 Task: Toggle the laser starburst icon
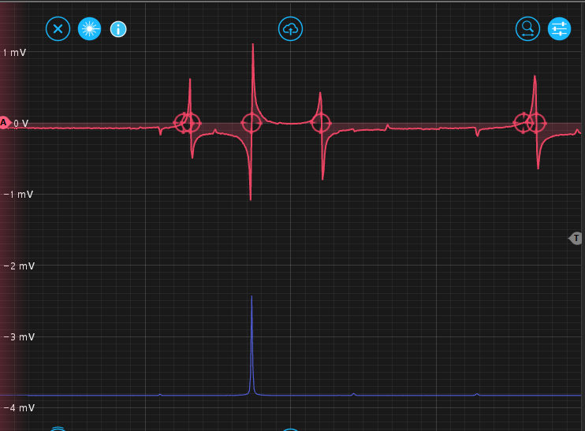click(89, 28)
